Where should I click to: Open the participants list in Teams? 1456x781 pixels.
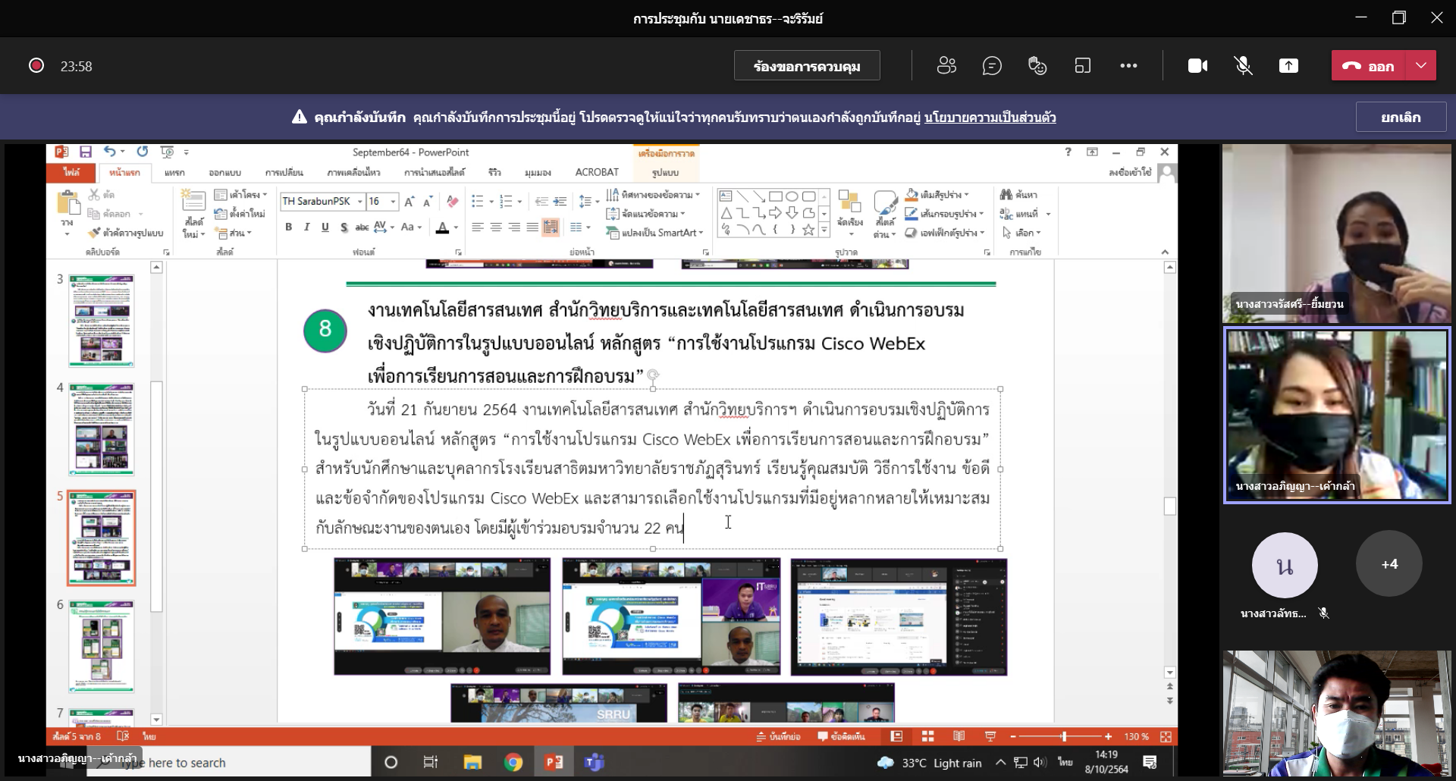[946, 66]
